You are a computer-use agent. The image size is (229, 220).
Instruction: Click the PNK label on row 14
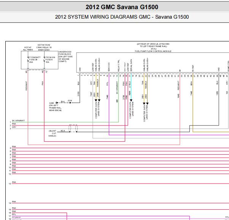14,202
